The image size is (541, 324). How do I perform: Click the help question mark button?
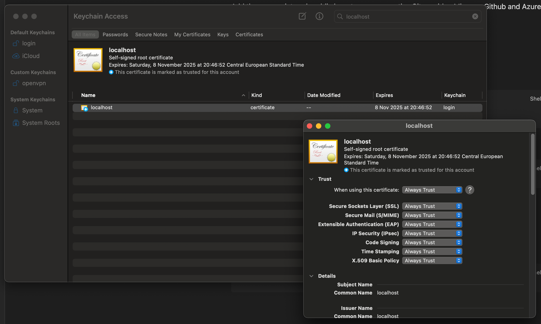(x=470, y=190)
